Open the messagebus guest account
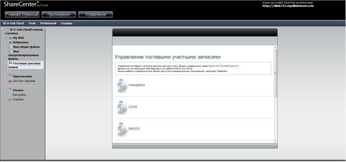Viewport: 346px width, 162px height. coord(137,85)
